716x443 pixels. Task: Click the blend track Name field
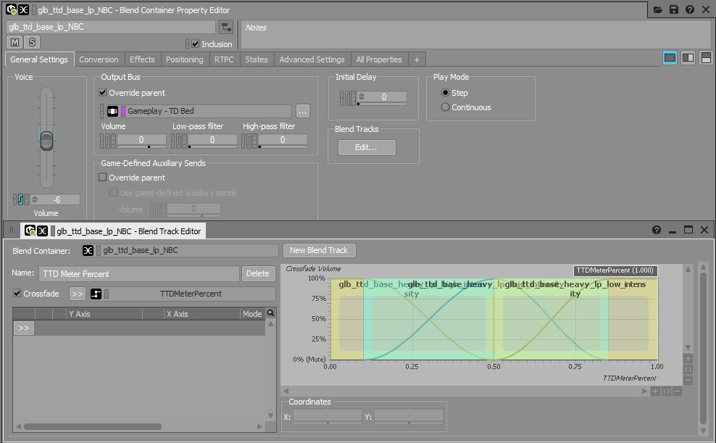click(139, 273)
